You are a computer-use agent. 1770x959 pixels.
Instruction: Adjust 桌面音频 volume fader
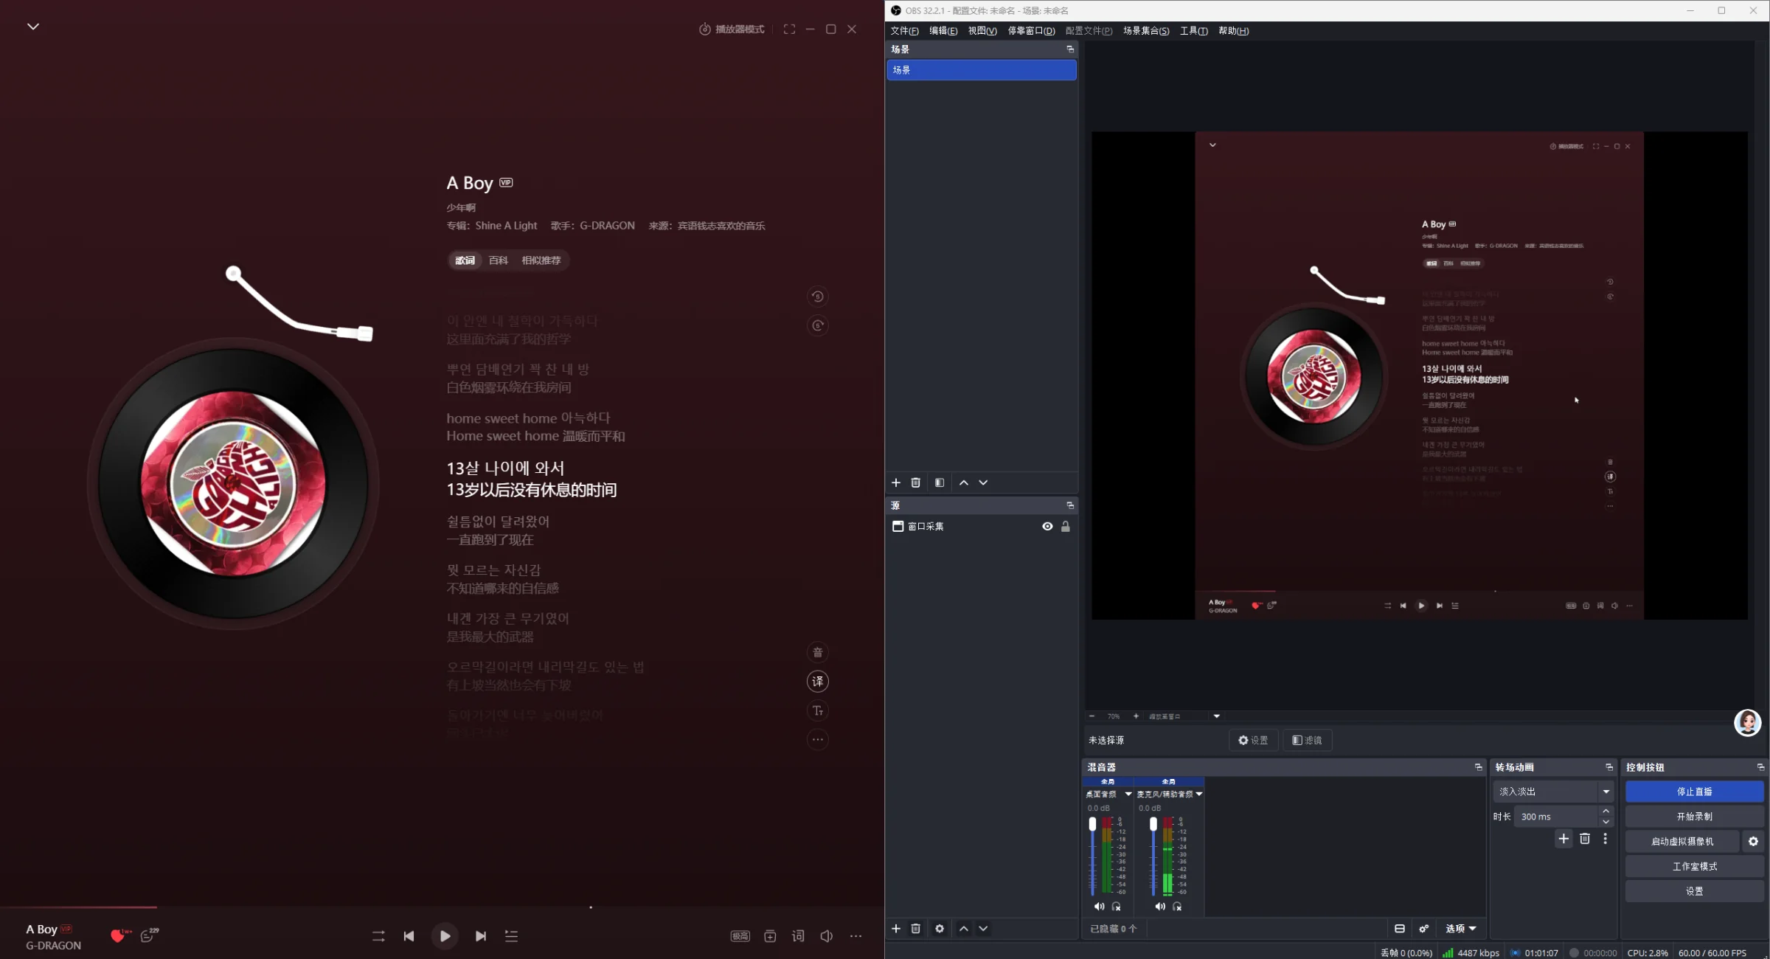[1093, 856]
